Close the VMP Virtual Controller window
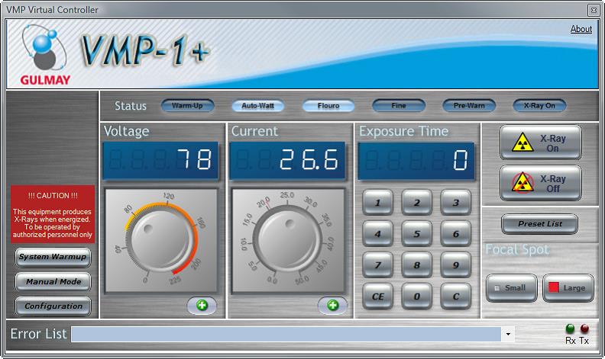This screenshot has width=605, height=359. pos(594,10)
